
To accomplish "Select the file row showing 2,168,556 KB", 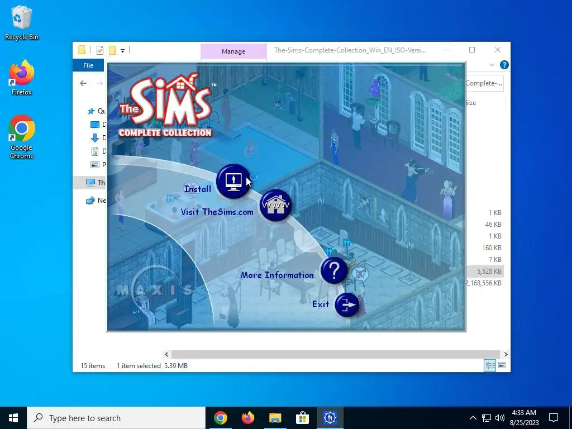I will click(x=484, y=283).
